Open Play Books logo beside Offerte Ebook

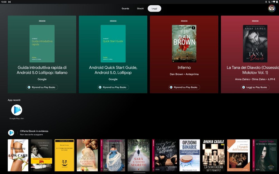pos(11,133)
